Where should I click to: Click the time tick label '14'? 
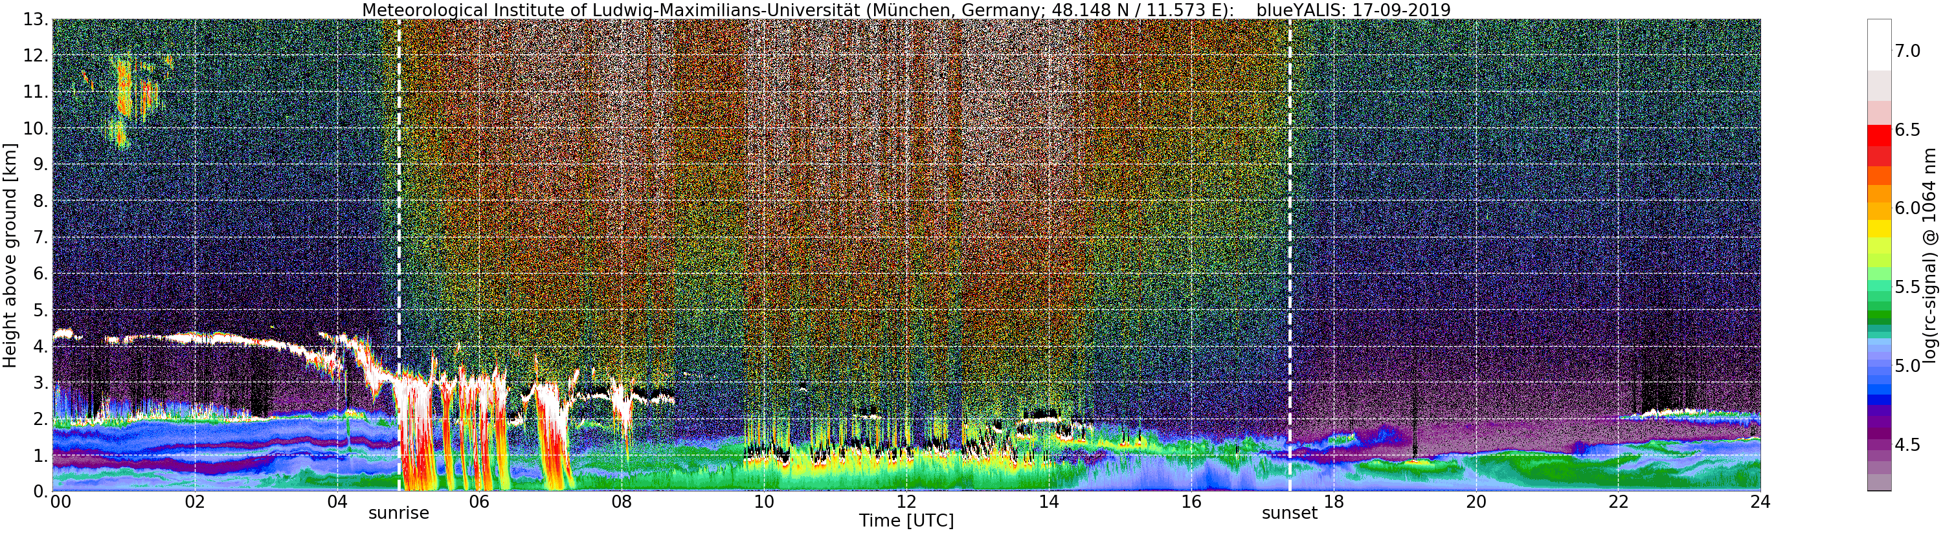click(1048, 501)
